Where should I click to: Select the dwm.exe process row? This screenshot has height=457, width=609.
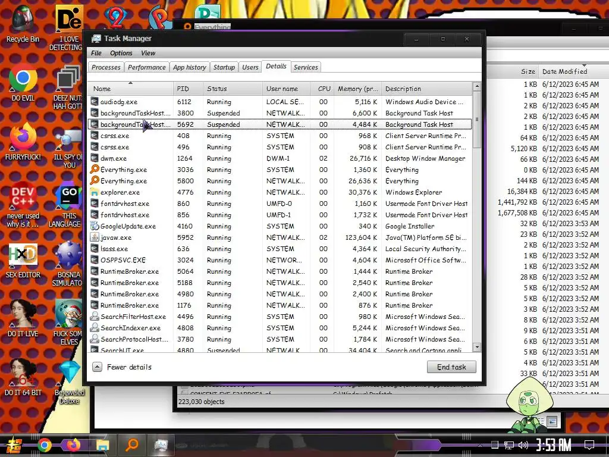pyautogui.click(x=280, y=158)
